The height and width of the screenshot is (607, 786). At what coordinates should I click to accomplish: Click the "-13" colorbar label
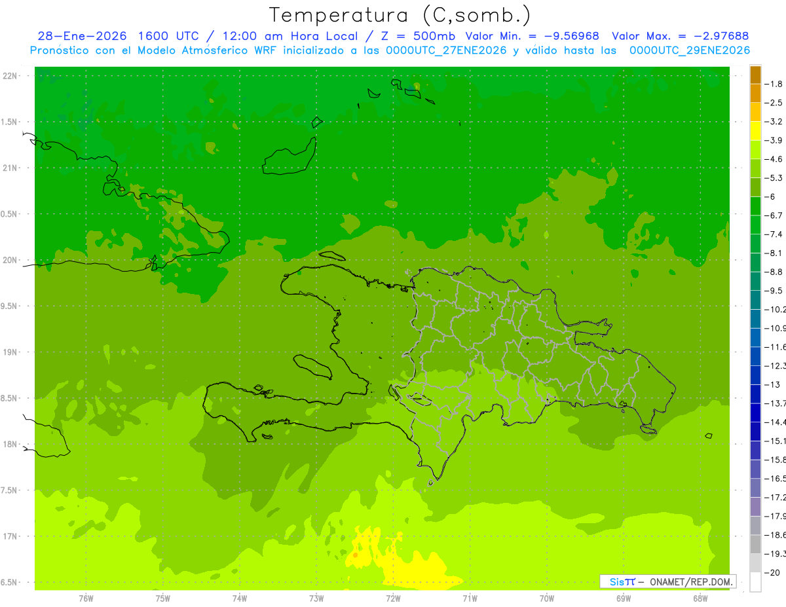pyautogui.click(x=774, y=384)
